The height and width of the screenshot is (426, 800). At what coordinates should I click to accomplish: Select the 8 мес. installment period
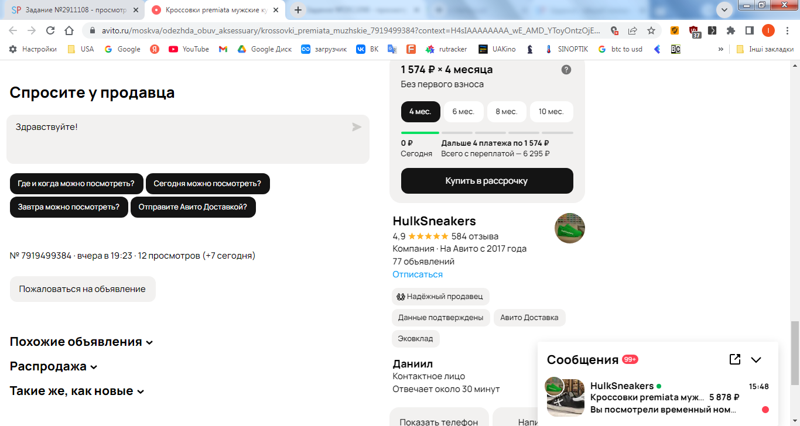tap(507, 112)
